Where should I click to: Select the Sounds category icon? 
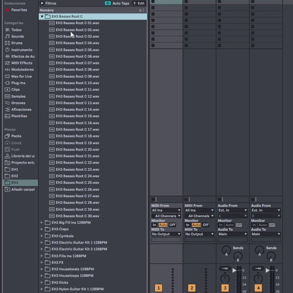click(7, 36)
